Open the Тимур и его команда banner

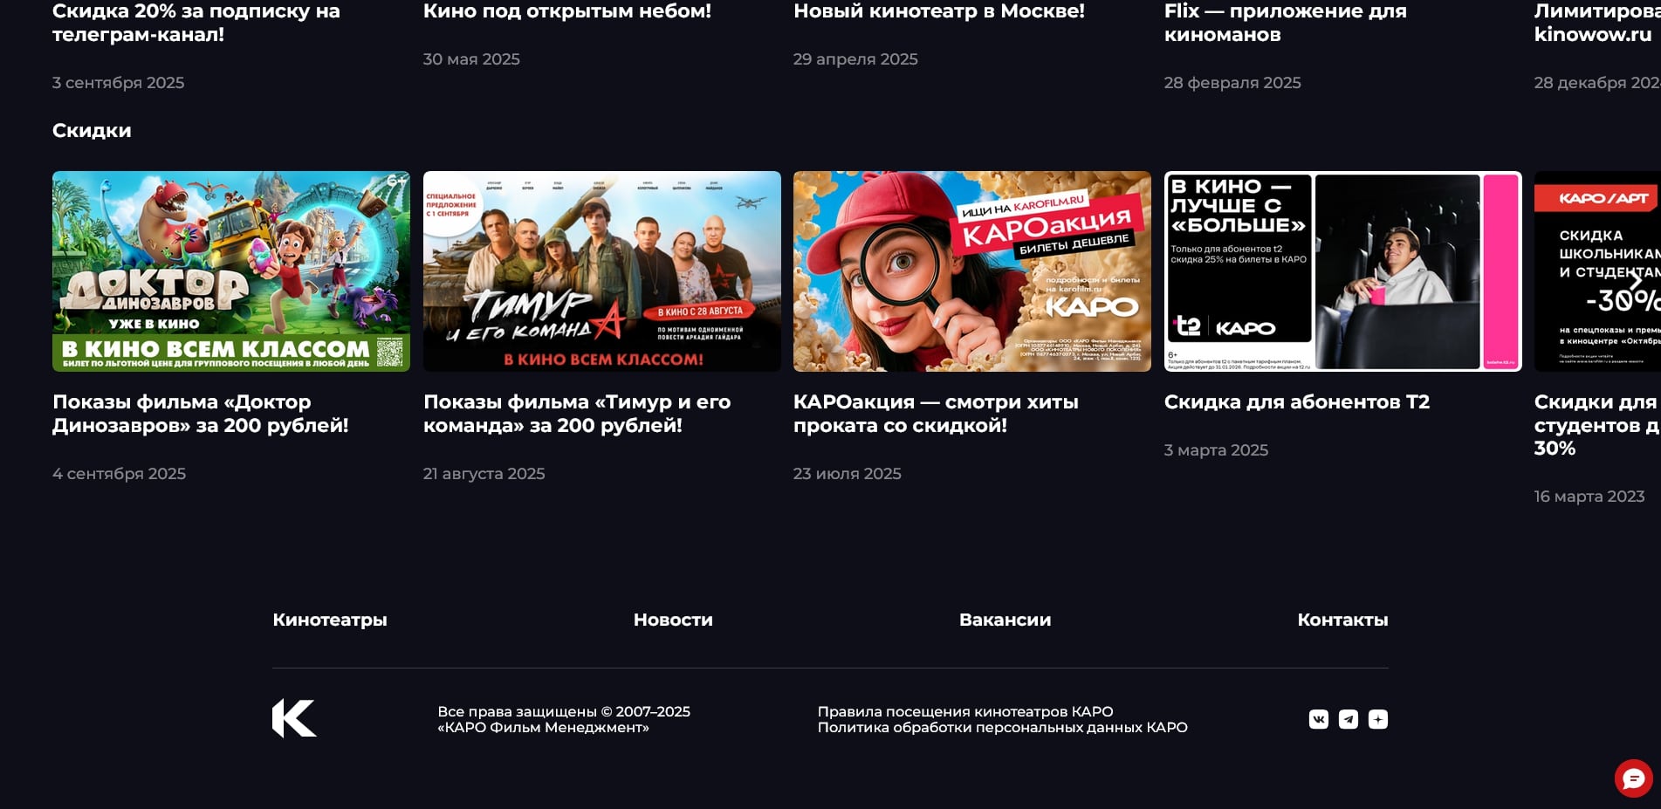pyautogui.click(x=601, y=271)
